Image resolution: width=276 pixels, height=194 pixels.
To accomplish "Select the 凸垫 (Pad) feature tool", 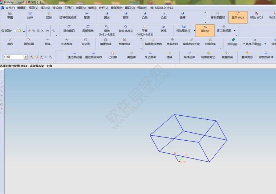I will 145,16.
